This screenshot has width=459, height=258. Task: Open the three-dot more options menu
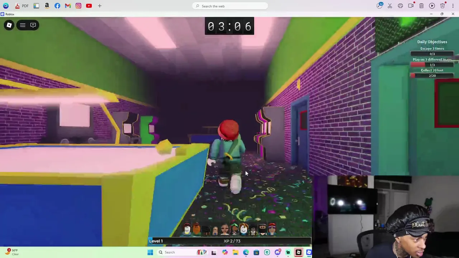click(x=453, y=6)
